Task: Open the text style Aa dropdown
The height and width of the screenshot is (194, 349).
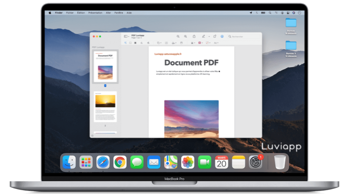Action: pyautogui.click(x=216, y=43)
